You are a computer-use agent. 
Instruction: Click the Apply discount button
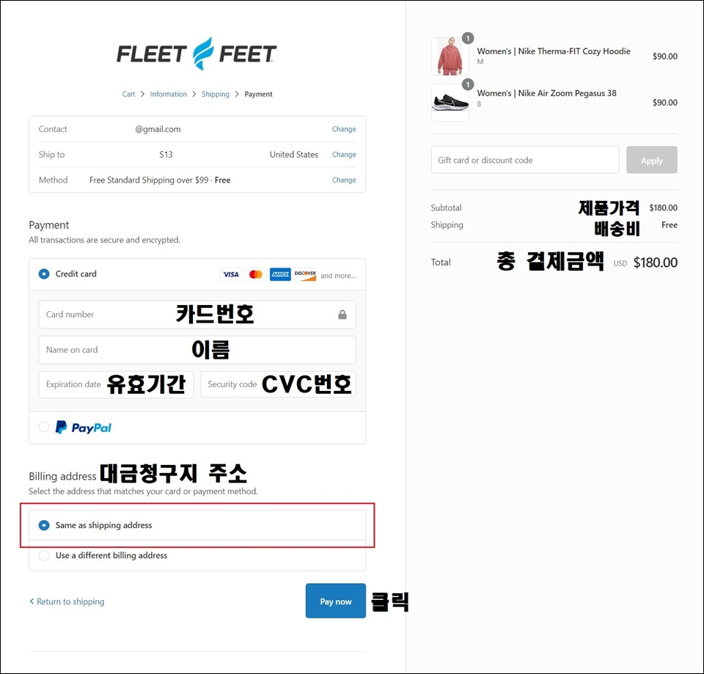click(652, 160)
